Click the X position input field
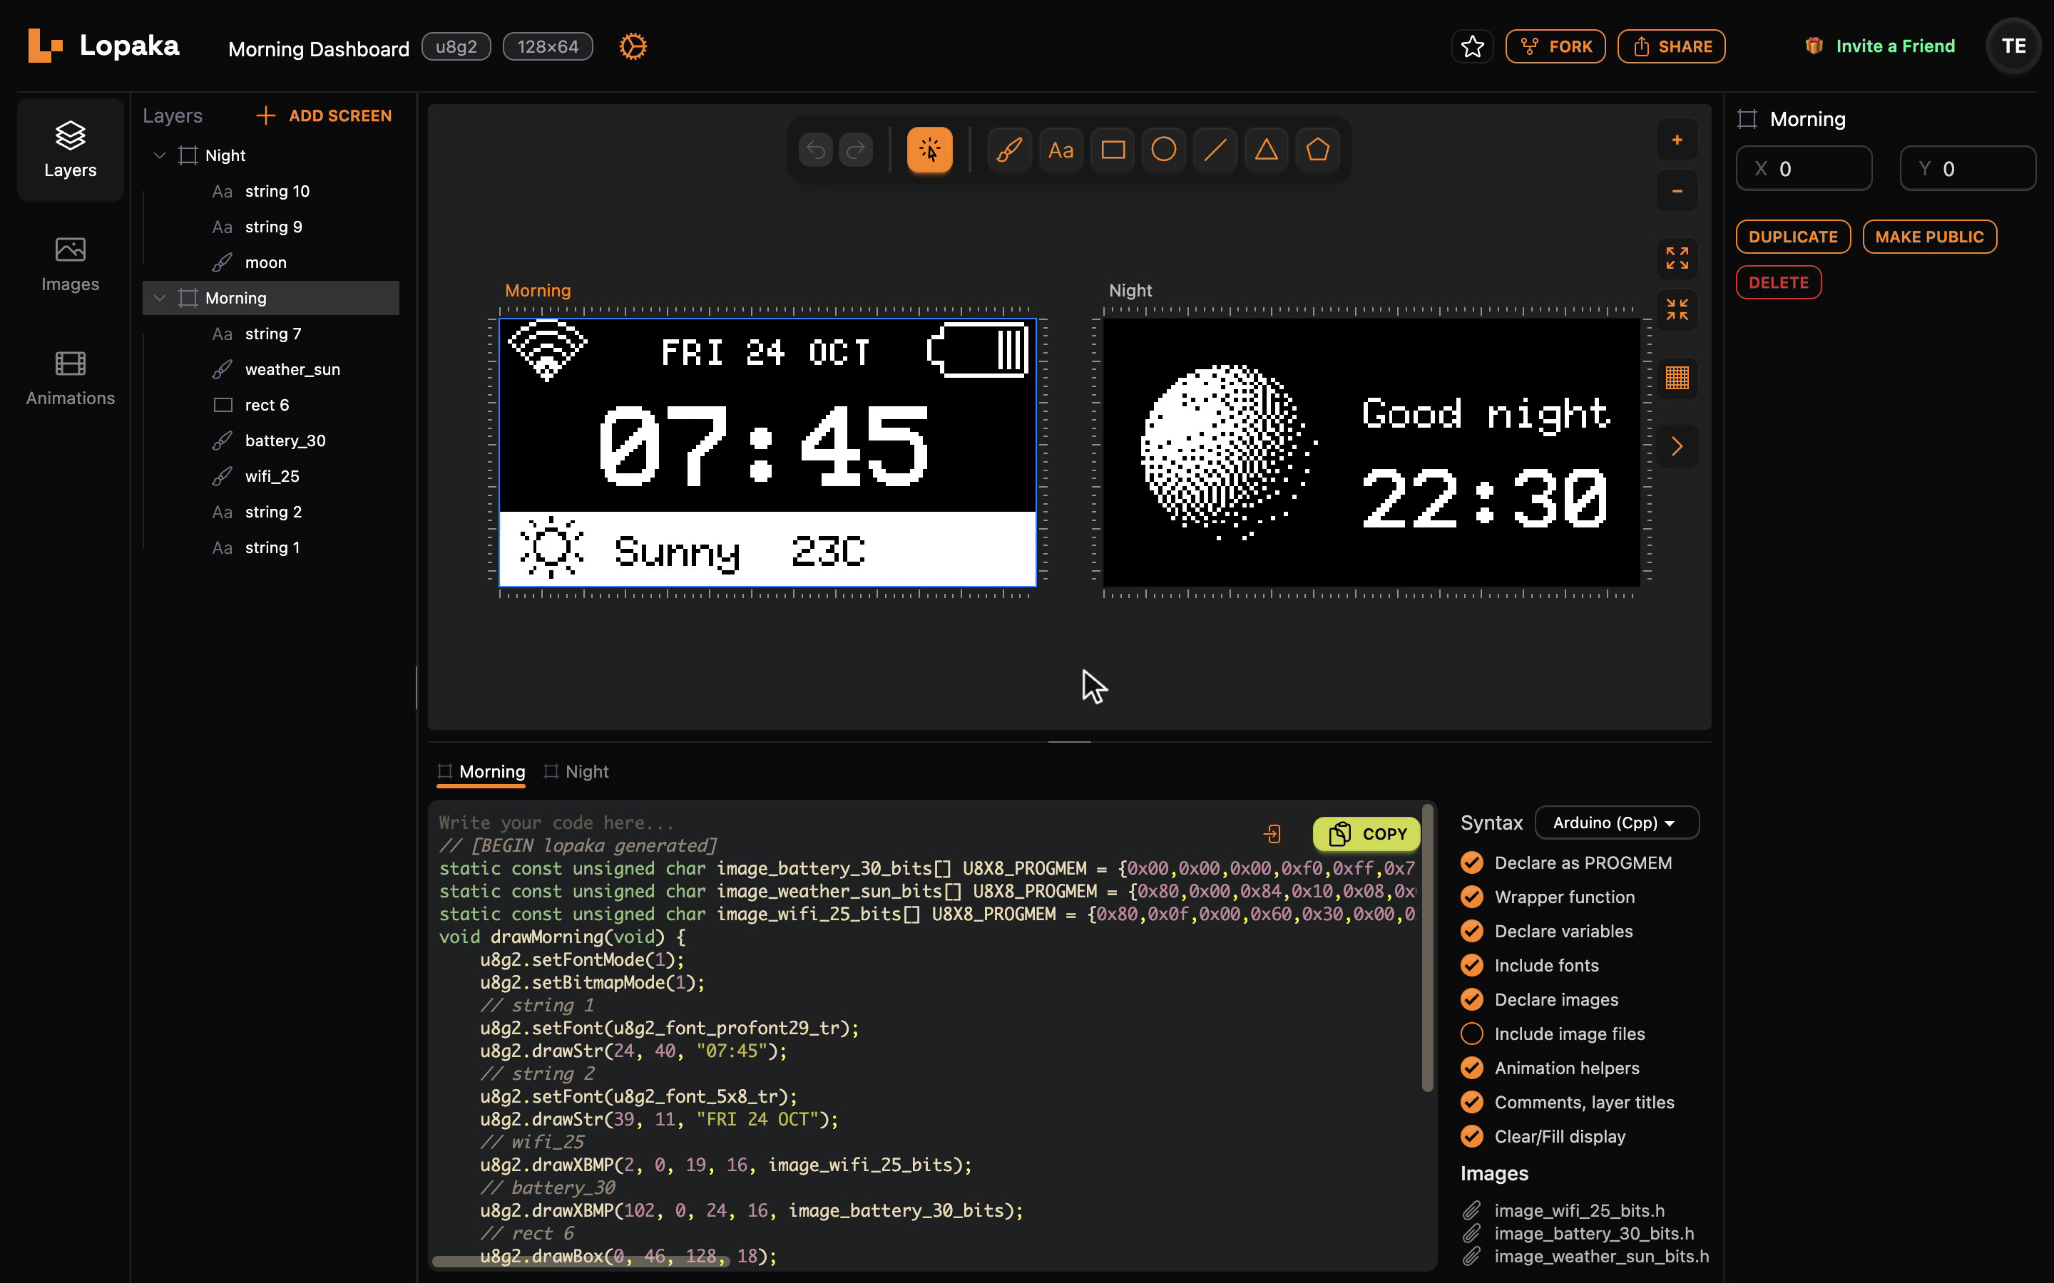 [x=1804, y=169]
